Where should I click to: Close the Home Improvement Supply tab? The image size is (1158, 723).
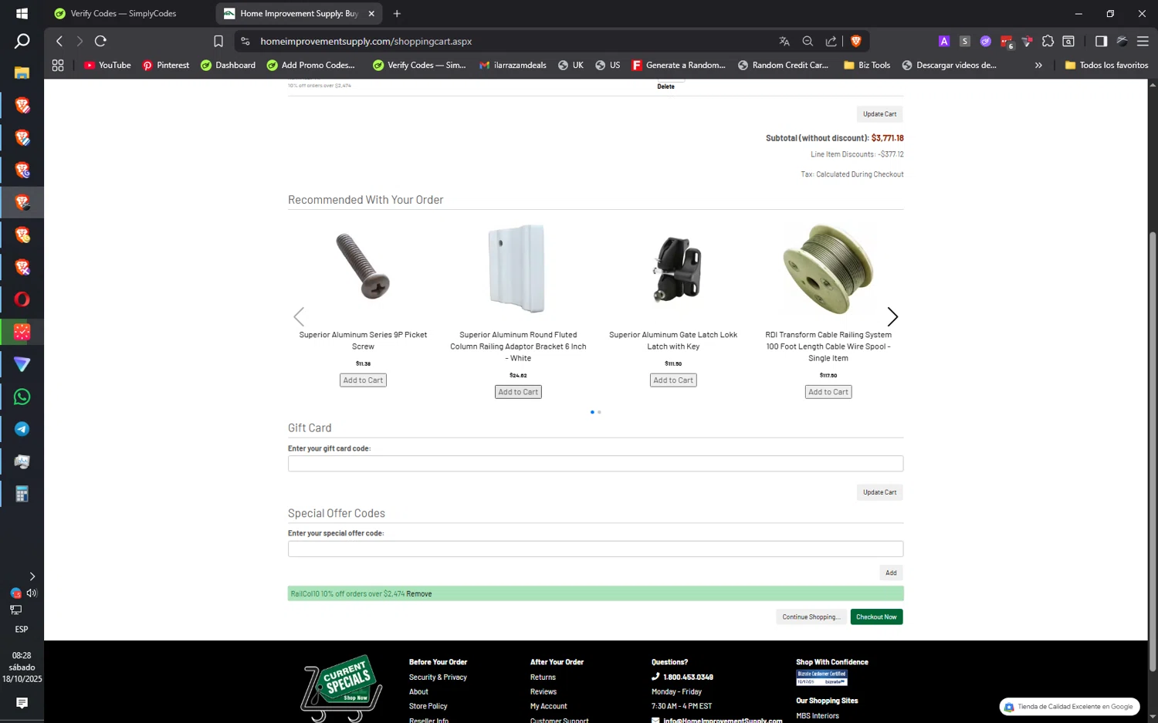tap(371, 13)
